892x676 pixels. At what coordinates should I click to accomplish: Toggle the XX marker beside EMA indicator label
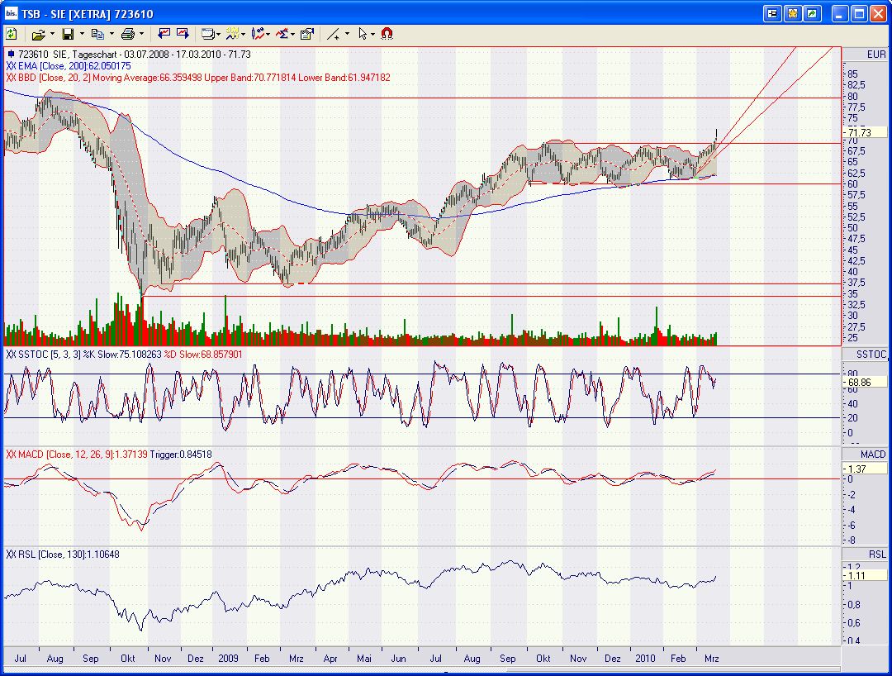click(x=11, y=66)
